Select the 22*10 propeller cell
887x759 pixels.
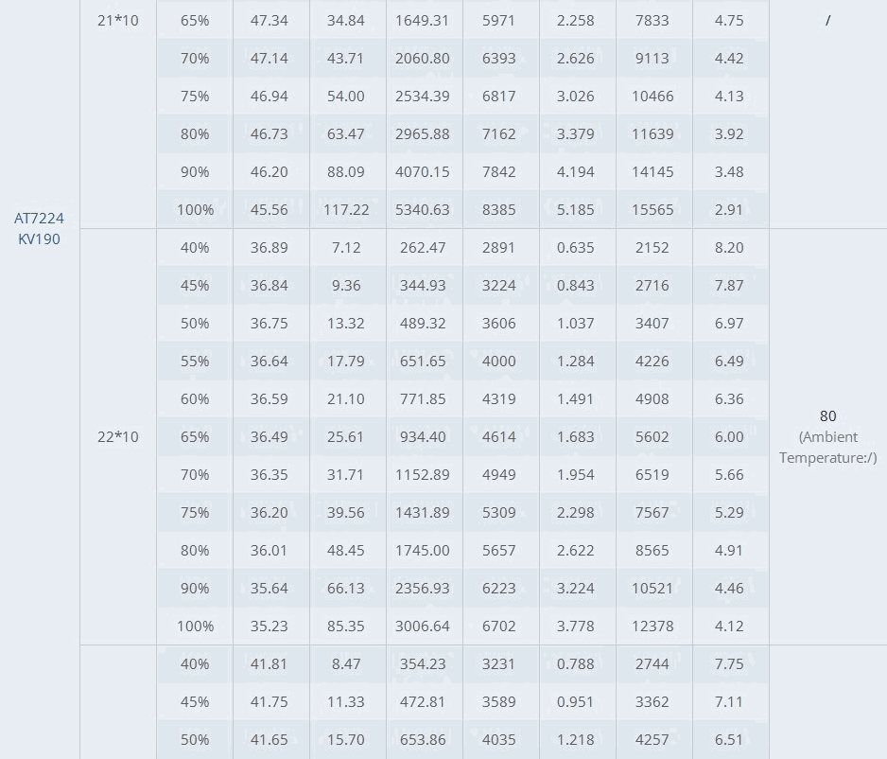click(x=117, y=437)
